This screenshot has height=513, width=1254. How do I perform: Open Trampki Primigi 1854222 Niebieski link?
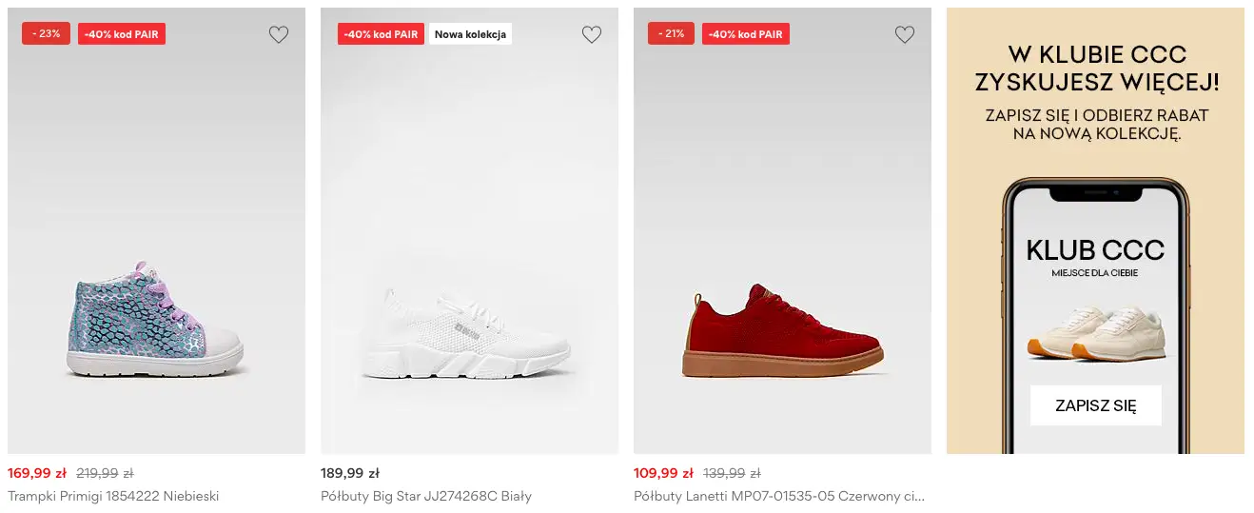(x=113, y=496)
